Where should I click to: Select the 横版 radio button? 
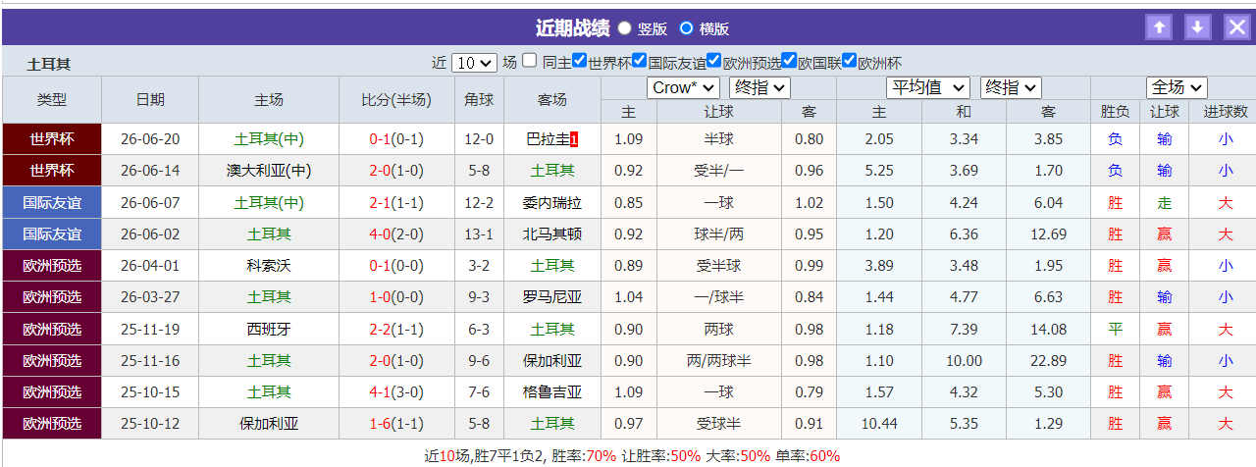point(686,28)
